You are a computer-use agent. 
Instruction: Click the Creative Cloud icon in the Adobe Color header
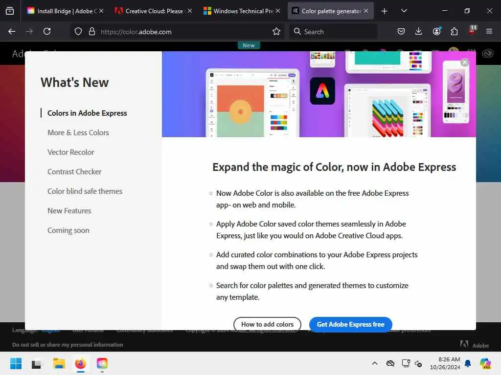coord(488,53)
